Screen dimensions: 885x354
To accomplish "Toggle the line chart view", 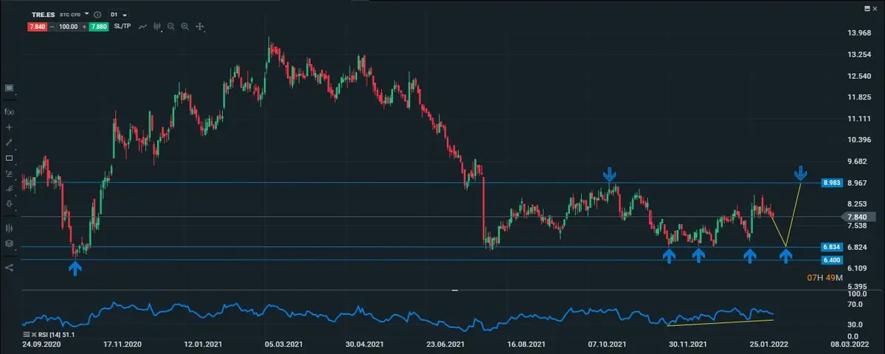I will [x=143, y=27].
